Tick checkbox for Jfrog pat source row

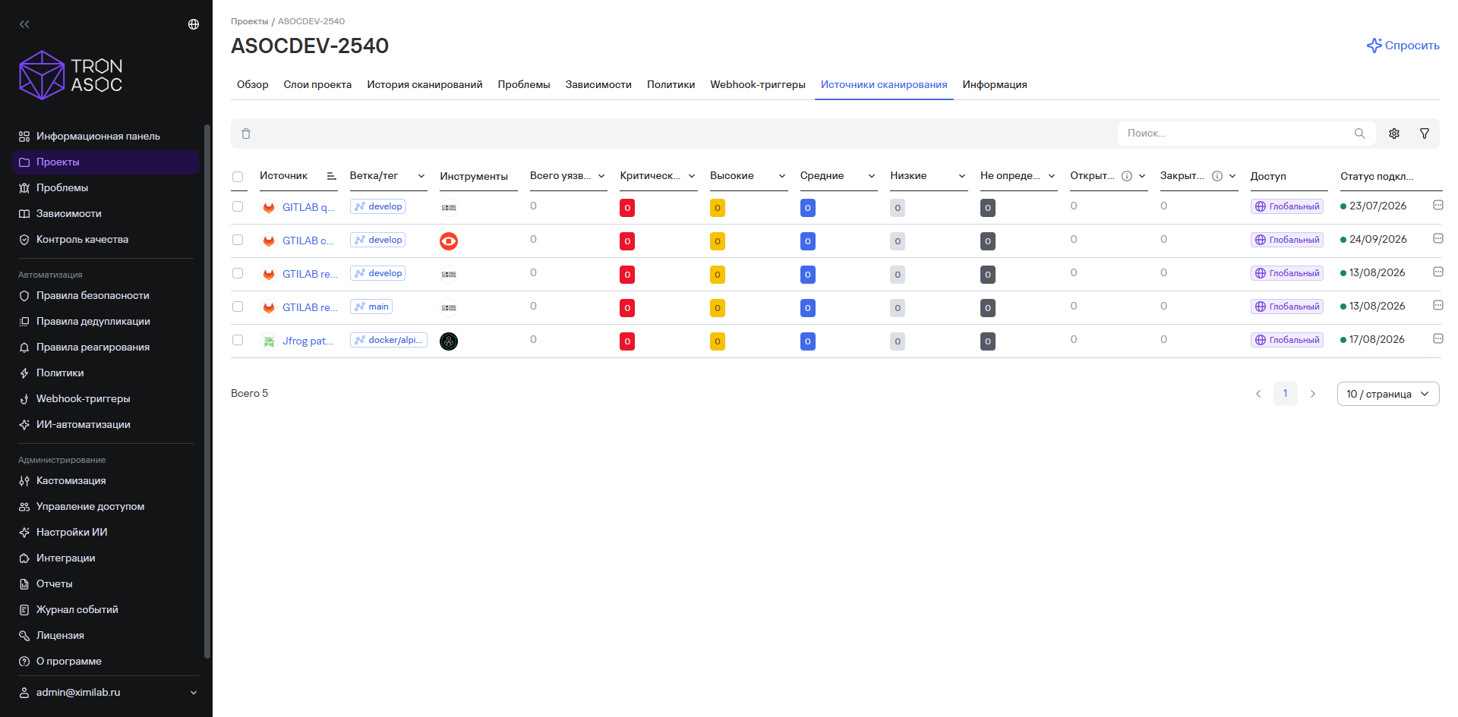(x=238, y=340)
